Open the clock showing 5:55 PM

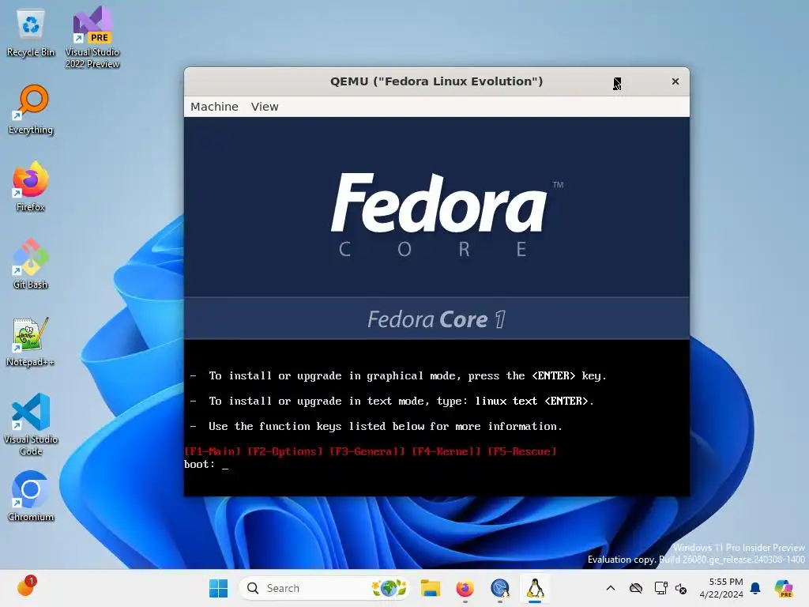(721, 588)
